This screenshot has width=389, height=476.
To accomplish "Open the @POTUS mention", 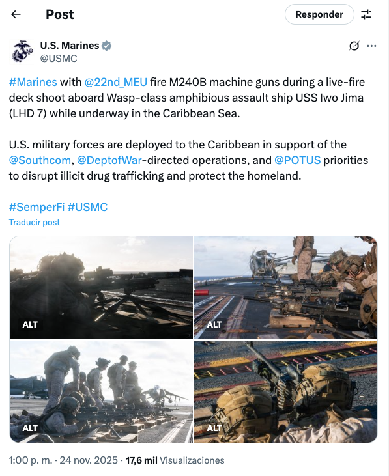I will click(x=297, y=160).
